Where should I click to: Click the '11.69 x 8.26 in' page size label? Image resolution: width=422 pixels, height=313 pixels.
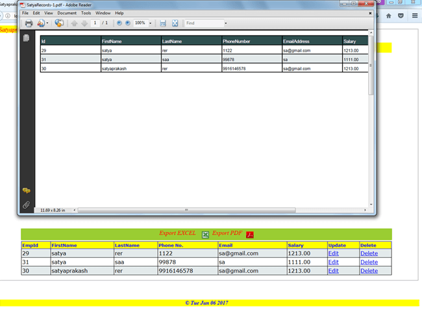coord(53,211)
